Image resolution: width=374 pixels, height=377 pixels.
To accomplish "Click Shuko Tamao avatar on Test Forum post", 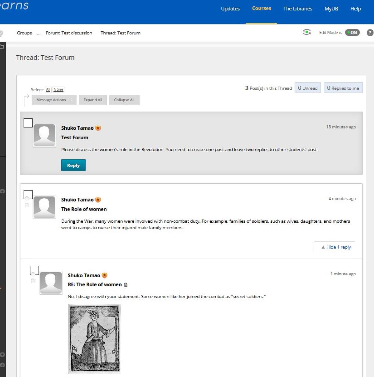I will point(44,135).
